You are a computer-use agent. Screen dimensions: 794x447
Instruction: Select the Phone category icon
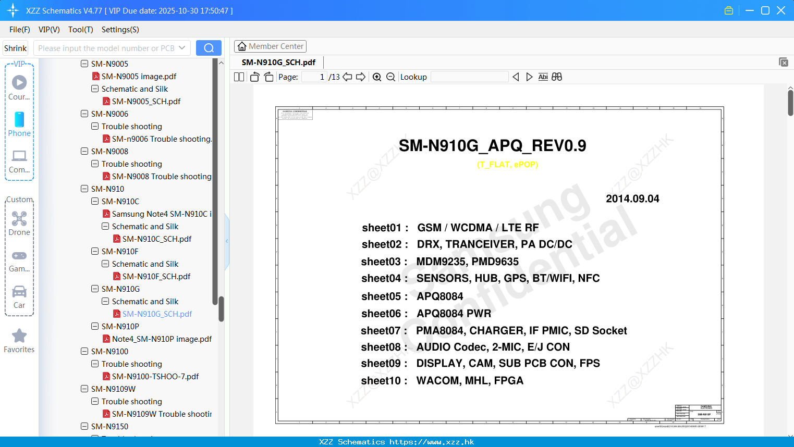19,119
